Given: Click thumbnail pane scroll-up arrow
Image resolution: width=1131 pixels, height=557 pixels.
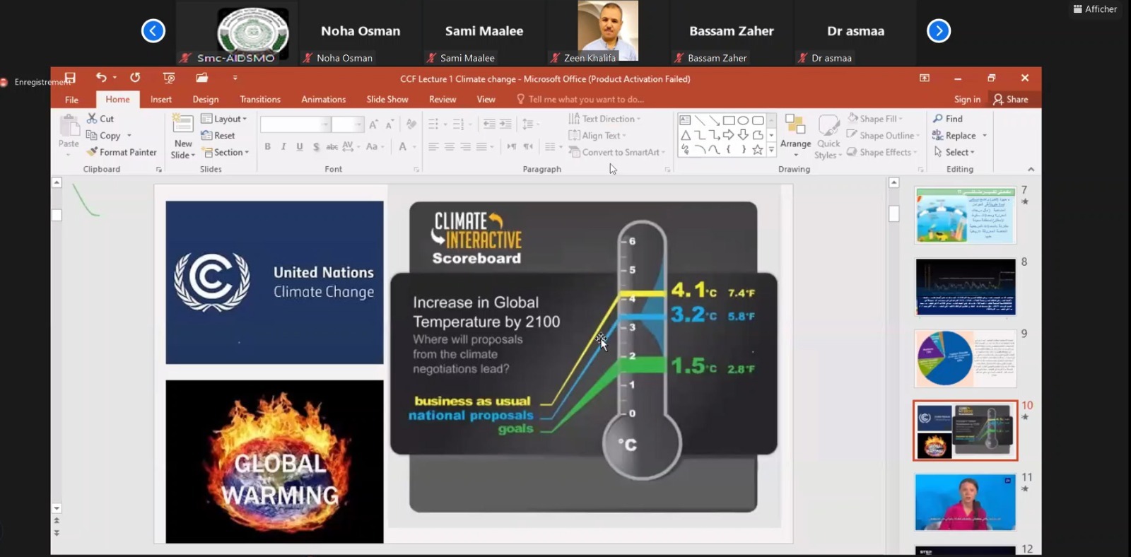Looking at the screenshot, I should click(x=893, y=182).
